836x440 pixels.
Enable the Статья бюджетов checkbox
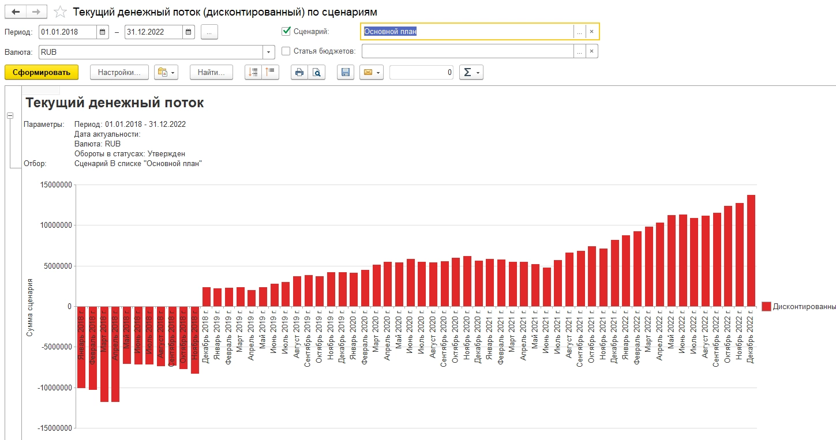[286, 51]
